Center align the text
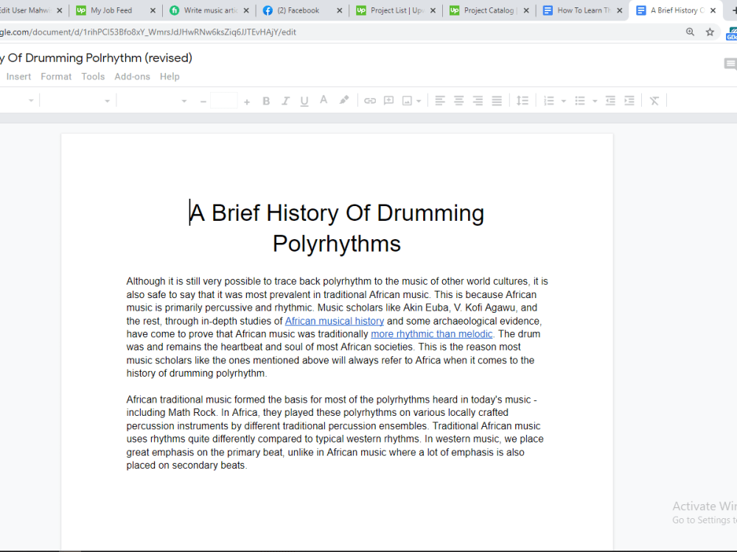This screenshot has height=552, width=737. 458,100
